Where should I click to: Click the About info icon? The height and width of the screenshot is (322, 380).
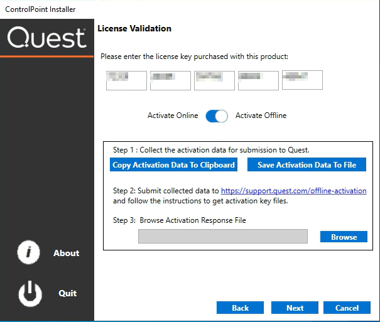[x=29, y=253]
